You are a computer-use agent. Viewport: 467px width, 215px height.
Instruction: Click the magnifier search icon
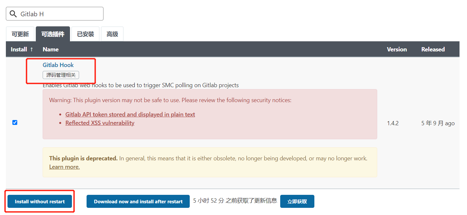click(13, 14)
